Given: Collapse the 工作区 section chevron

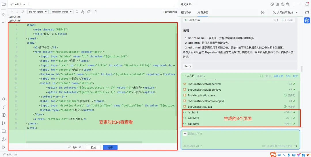Looking at the screenshot, I should pos(185,76).
